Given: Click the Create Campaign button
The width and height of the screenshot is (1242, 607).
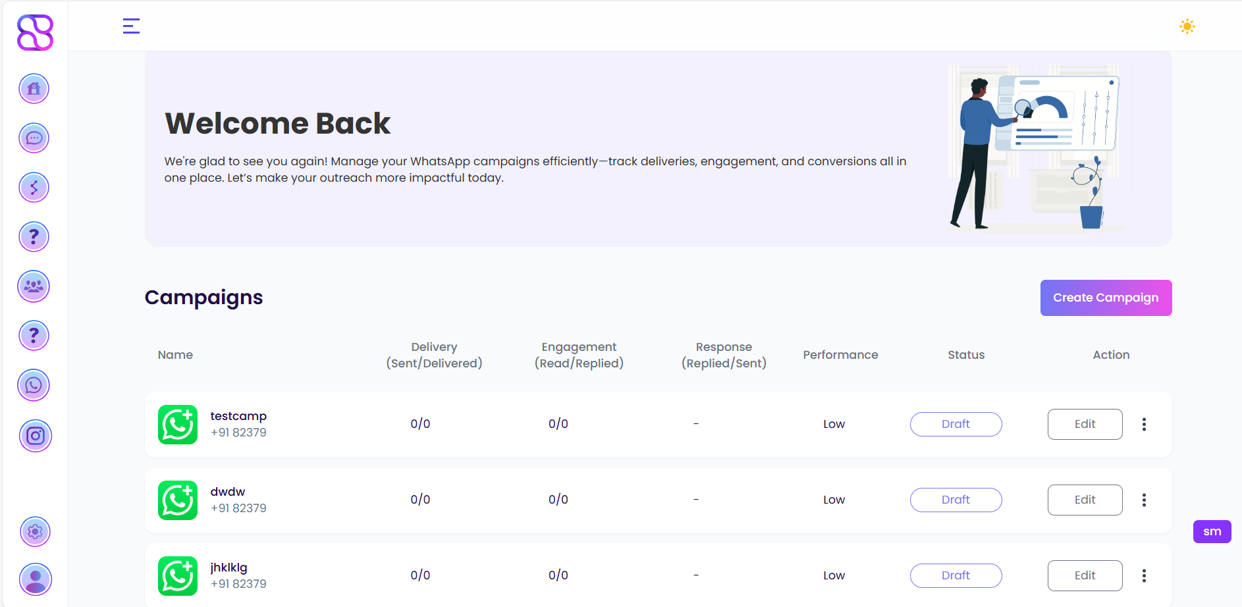Looking at the screenshot, I should point(1106,298).
